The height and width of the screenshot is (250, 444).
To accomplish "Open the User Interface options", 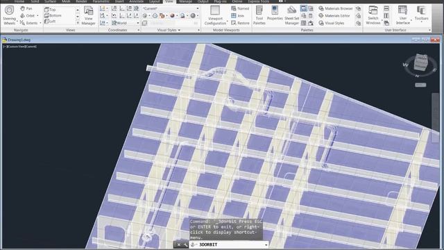I will [x=402, y=15].
